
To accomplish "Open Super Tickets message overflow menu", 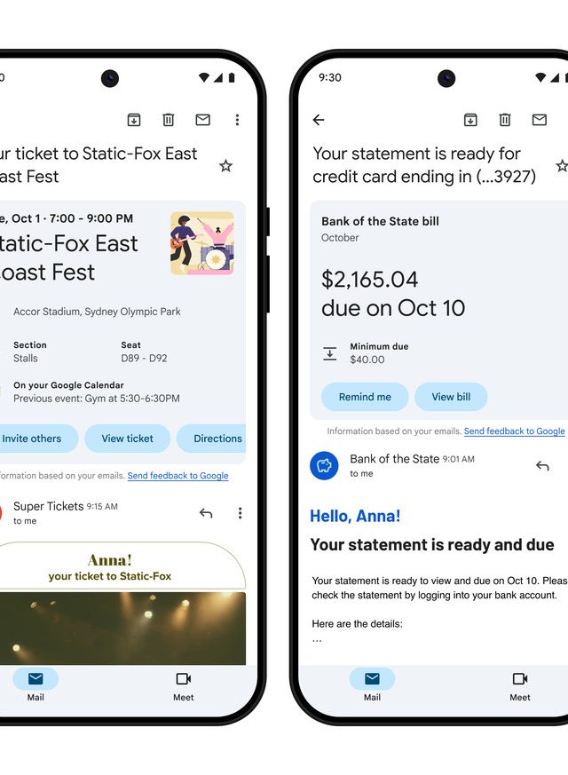I will (x=240, y=513).
